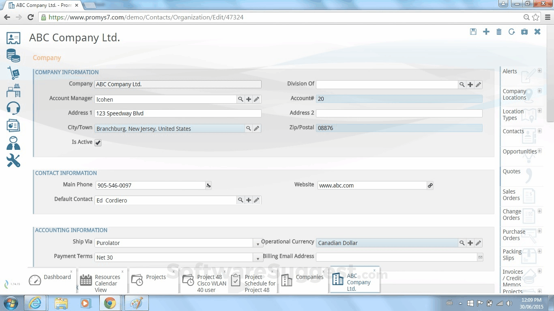This screenshot has width=554, height=311.
Task: Add a new Default Contact
Action: [x=249, y=200]
